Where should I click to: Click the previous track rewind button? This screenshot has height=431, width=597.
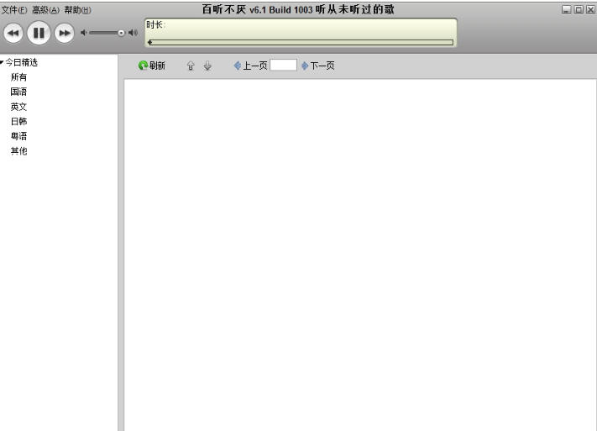pyautogui.click(x=14, y=33)
